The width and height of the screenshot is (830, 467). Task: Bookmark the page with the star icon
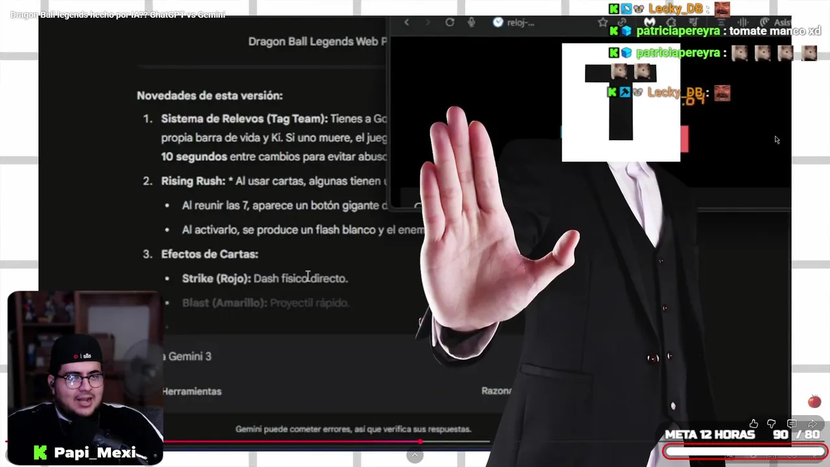602,23
